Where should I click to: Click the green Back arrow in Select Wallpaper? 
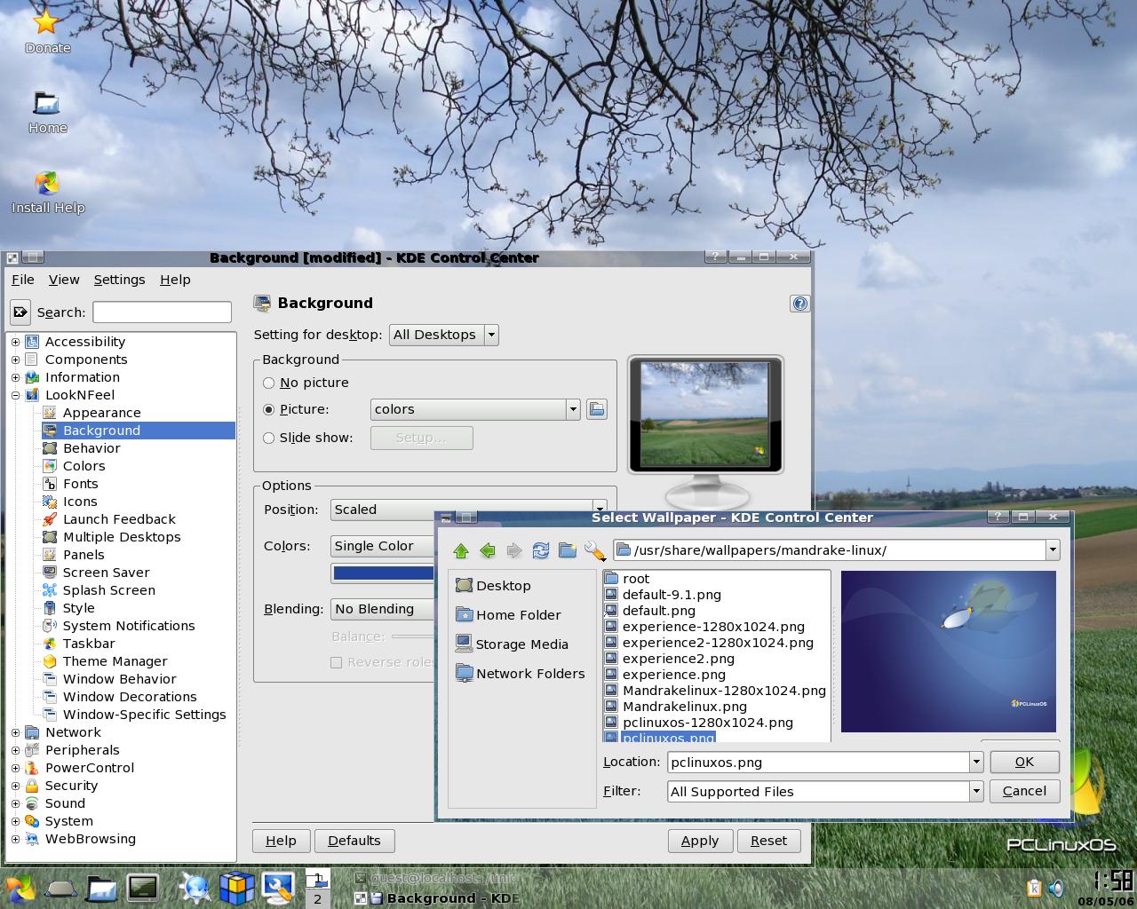tap(488, 551)
